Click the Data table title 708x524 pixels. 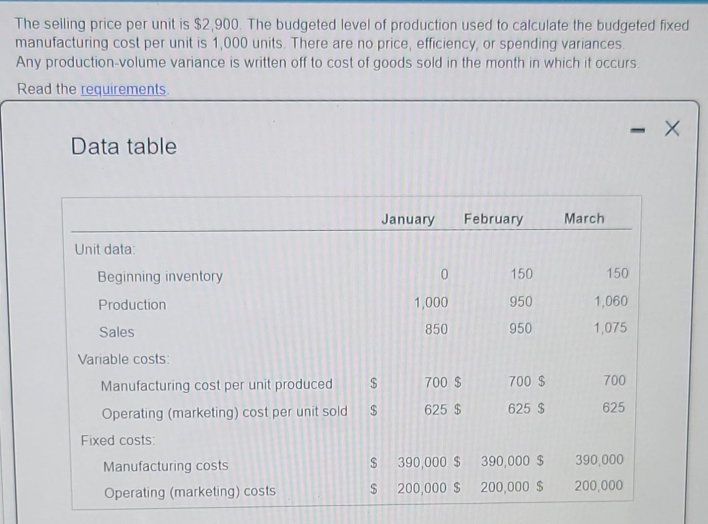(x=123, y=147)
